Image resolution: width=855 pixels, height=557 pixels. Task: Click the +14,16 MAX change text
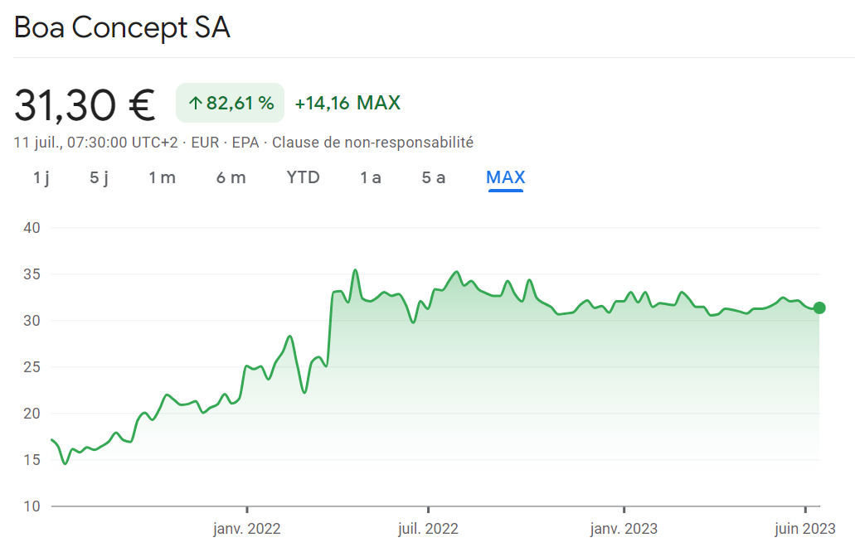click(348, 103)
